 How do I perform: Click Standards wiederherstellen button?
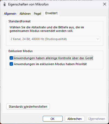[x=28, y=107]
